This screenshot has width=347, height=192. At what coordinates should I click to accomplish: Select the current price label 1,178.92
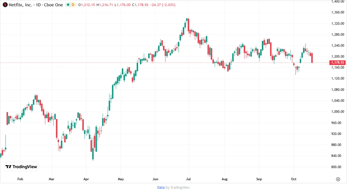tap(337, 62)
